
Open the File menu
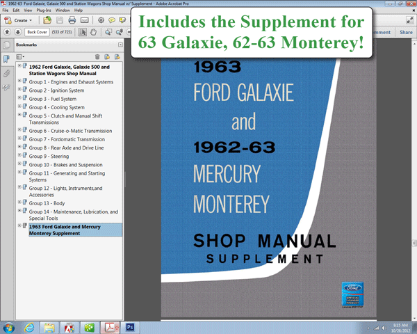tap(6, 10)
